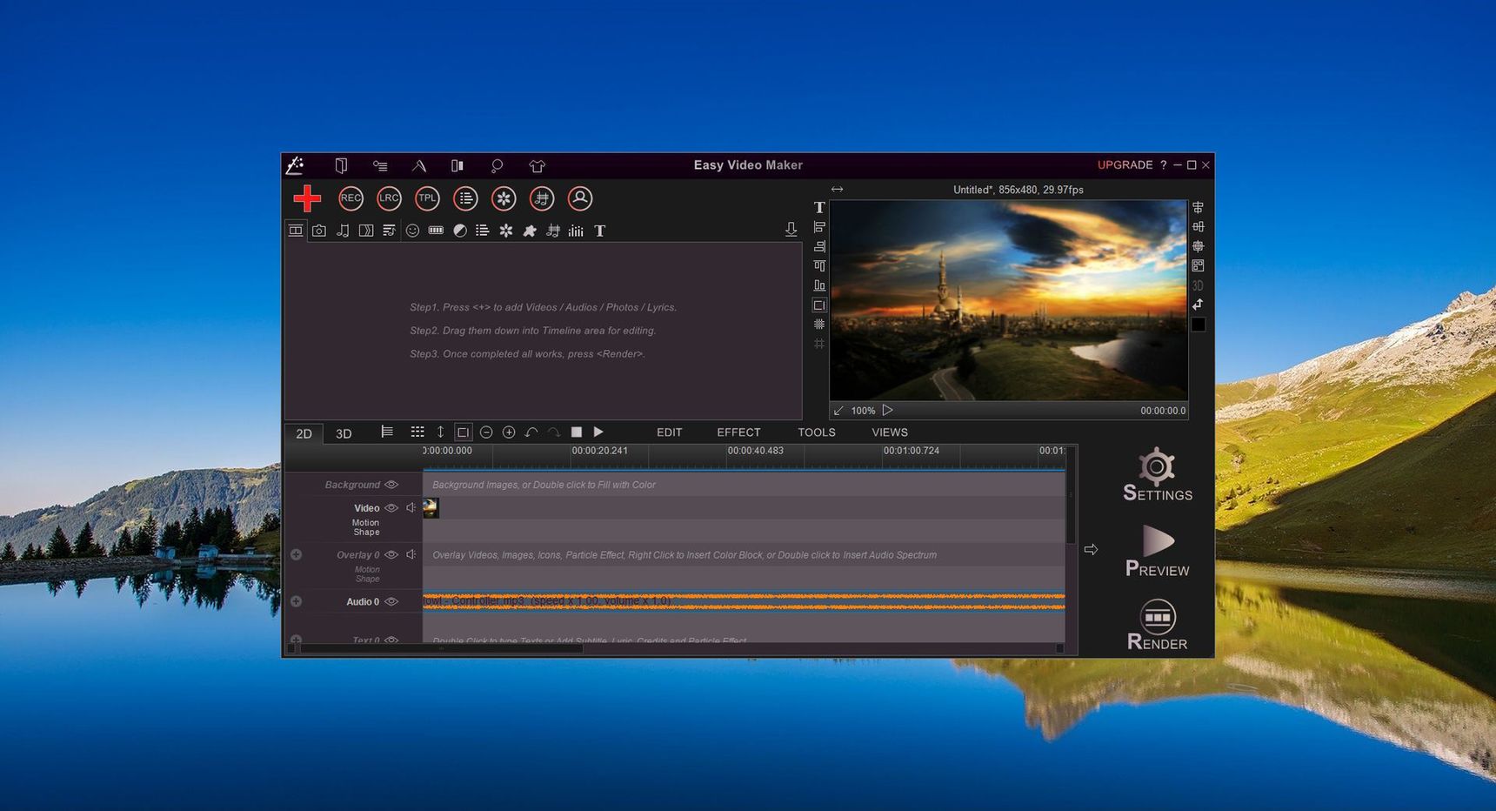
Task: Select the video clip thumbnail on Video track
Action: [431, 508]
